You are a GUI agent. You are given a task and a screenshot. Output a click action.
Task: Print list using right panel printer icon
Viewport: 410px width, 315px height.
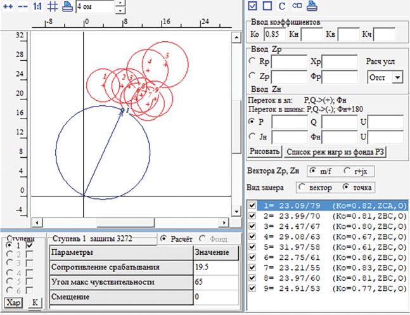pos(312,6)
